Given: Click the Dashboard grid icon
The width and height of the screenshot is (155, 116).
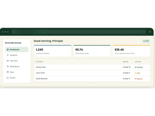Looking at the screenshot, I should pyautogui.click(x=8, y=49).
